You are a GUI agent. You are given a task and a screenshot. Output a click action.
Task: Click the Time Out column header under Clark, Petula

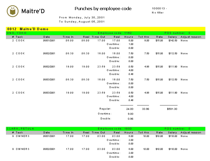tap(98, 133)
